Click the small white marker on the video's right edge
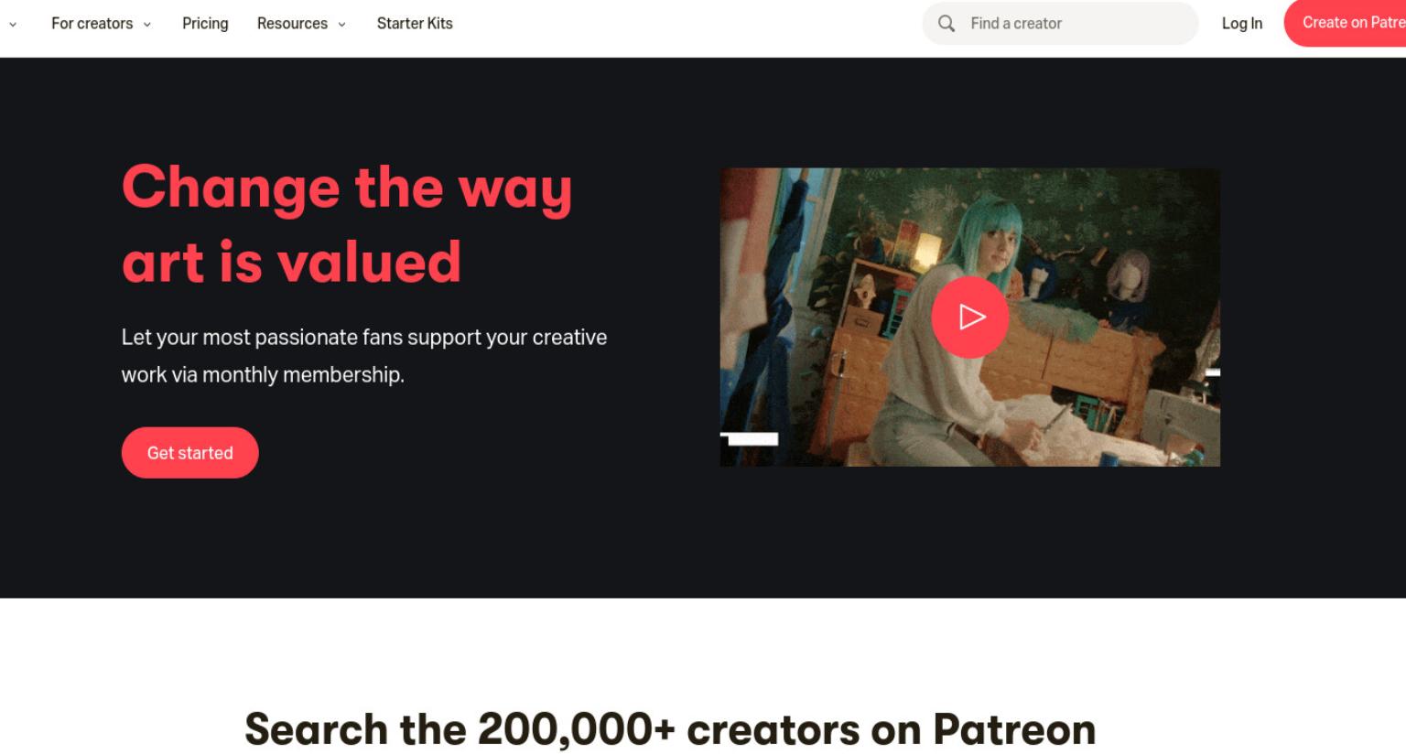Image resolution: width=1406 pixels, height=754 pixels. coord(1213,372)
